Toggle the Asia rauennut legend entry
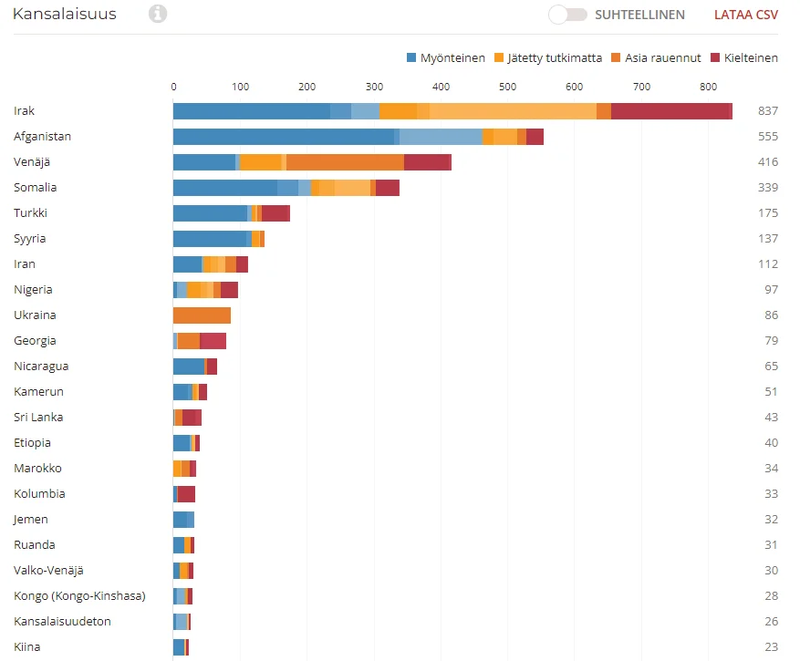Viewport: 800px width, 661px height. (656, 57)
